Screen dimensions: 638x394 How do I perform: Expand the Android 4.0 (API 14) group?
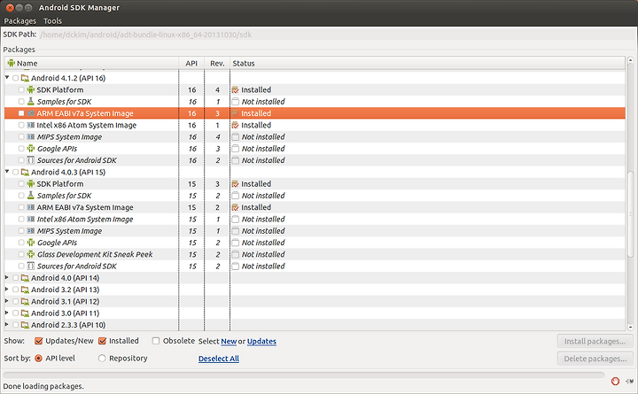6,277
